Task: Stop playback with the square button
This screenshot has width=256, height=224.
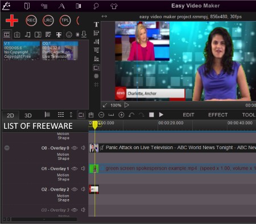Action: pyautogui.click(x=151, y=115)
